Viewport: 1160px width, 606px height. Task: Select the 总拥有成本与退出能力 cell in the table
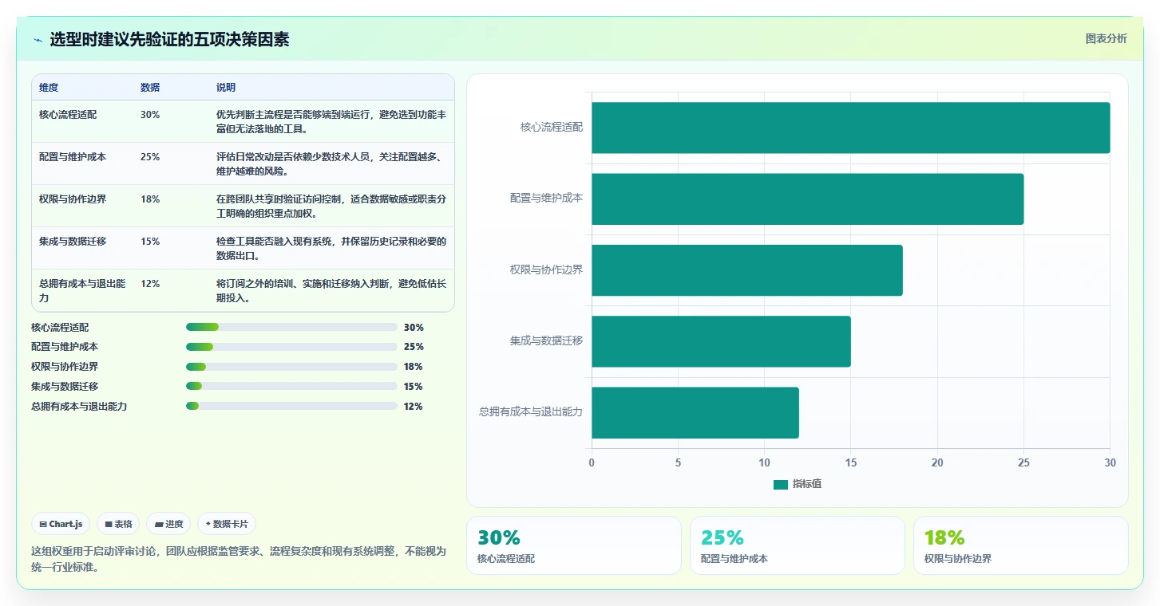point(82,290)
